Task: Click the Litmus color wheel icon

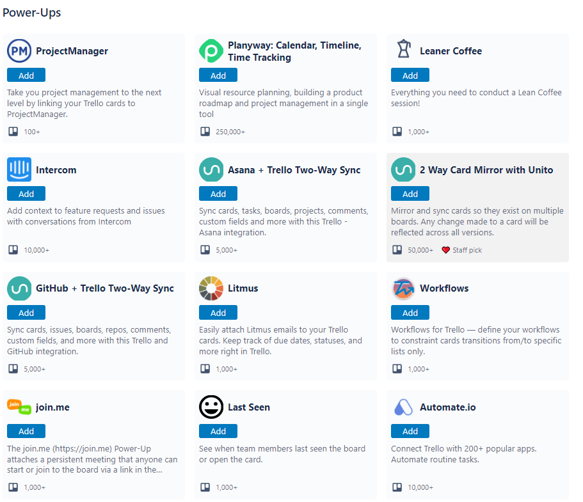Action: pyautogui.click(x=211, y=288)
